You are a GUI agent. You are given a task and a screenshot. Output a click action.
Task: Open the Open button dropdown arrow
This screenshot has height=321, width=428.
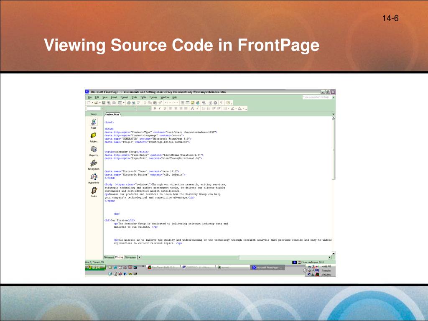click(x=100, y=103)
